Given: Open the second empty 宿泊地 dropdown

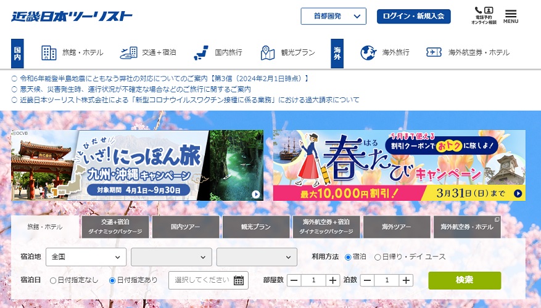Looking at the screenshot, I should 171,257.
